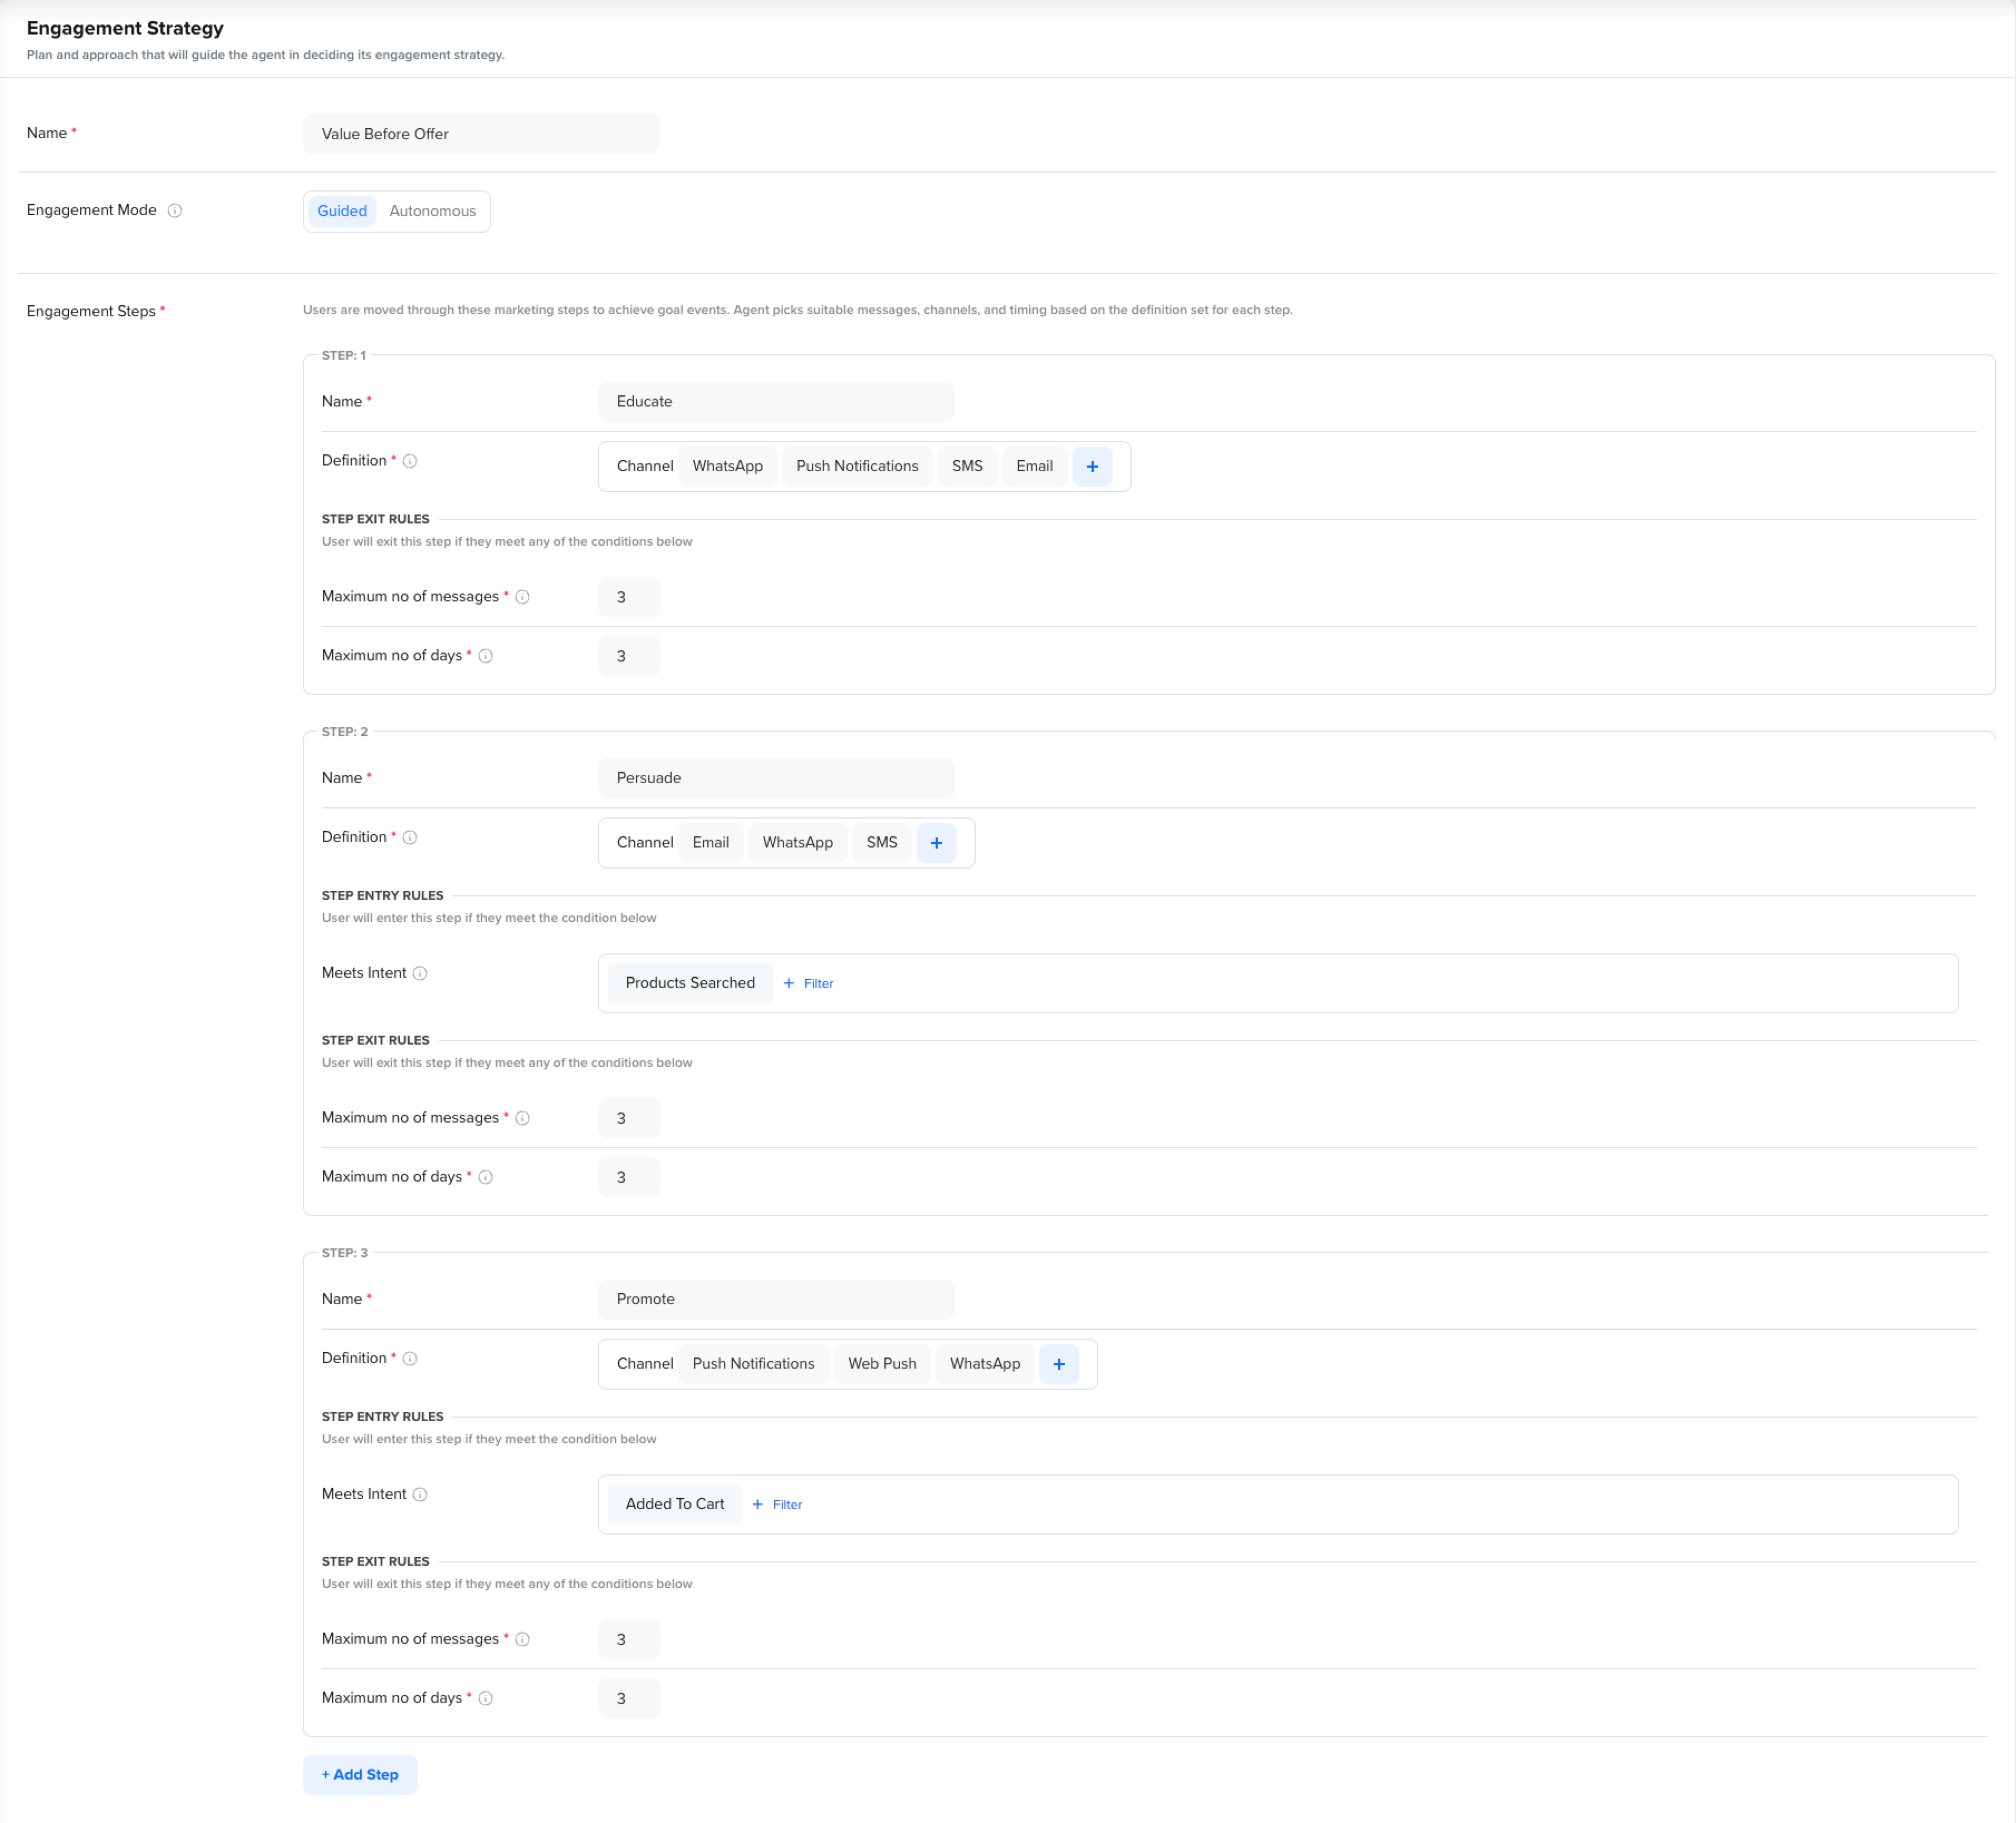Screen dimensions: 2016x1823
Task: Select the Web Push chip in Step 3
Action: (x=882, y=1364)
